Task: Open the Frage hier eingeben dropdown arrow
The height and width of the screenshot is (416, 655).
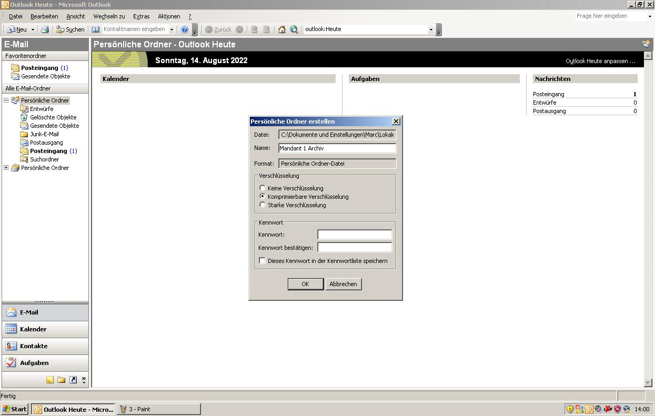Action: [x=650, y=16]
